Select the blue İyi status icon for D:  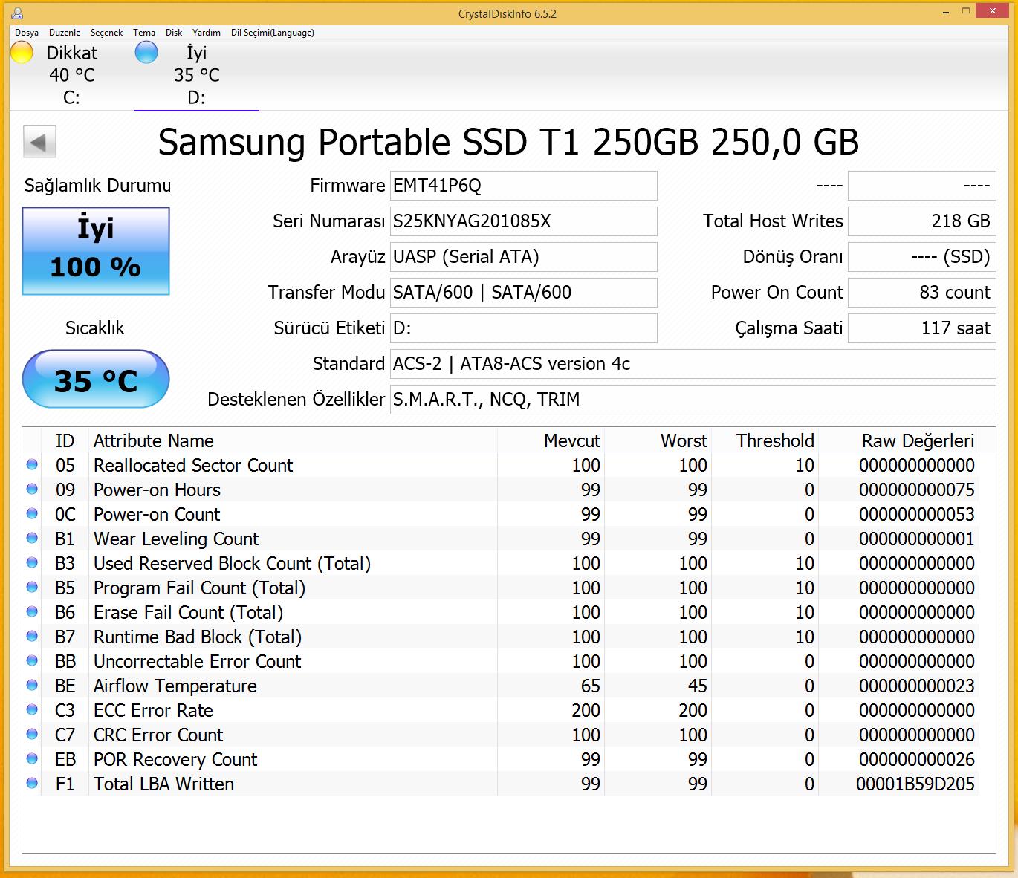(146, 53)
